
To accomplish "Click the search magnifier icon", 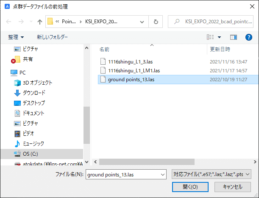I will click(x=177, y=22).
